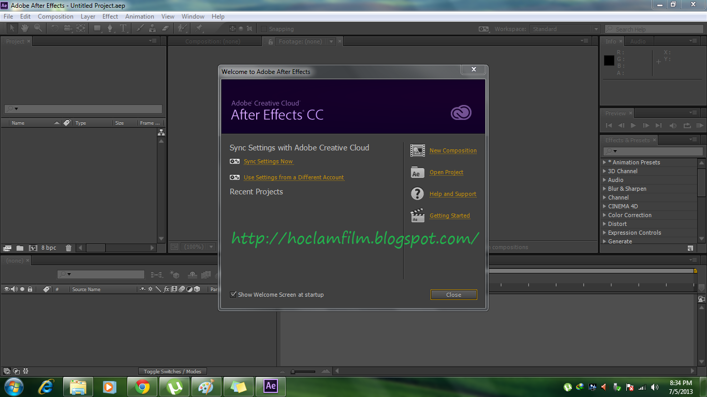Expand Blur & Sharpen effects category
The width and height of the screenshot is (707, 397).
coord(605,189)
